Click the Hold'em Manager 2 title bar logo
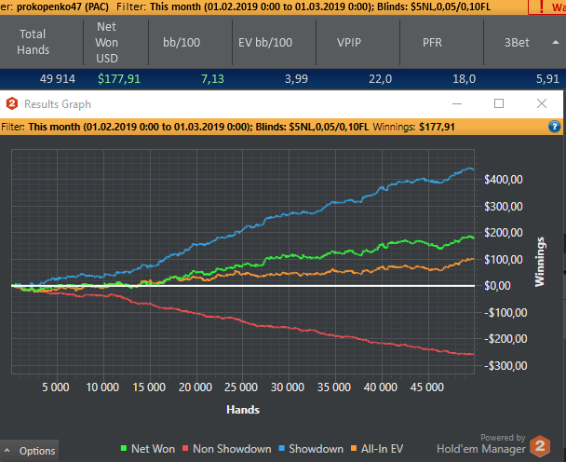Screen dimensions: 566x462 12,103
